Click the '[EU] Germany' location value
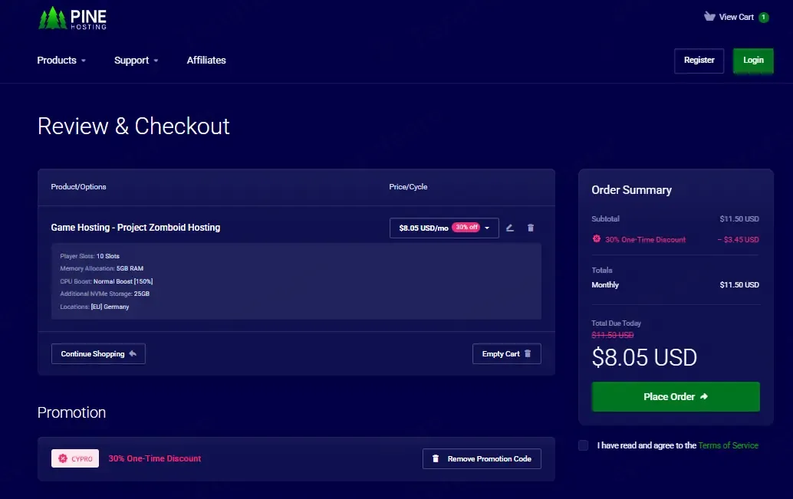 click(110, 307)
